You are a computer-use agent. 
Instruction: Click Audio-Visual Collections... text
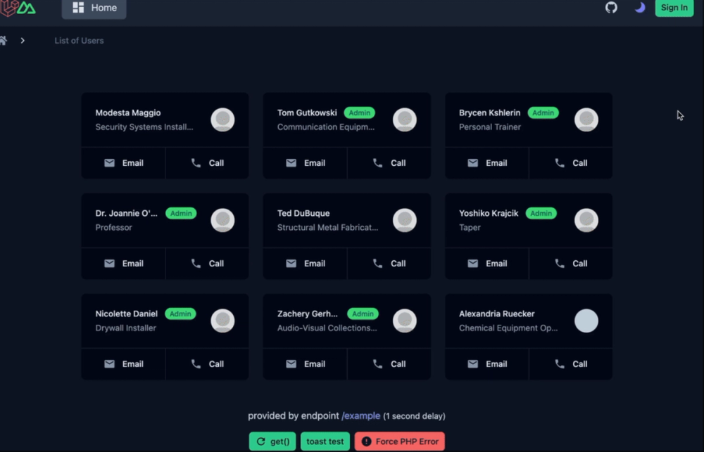(327, 328)
